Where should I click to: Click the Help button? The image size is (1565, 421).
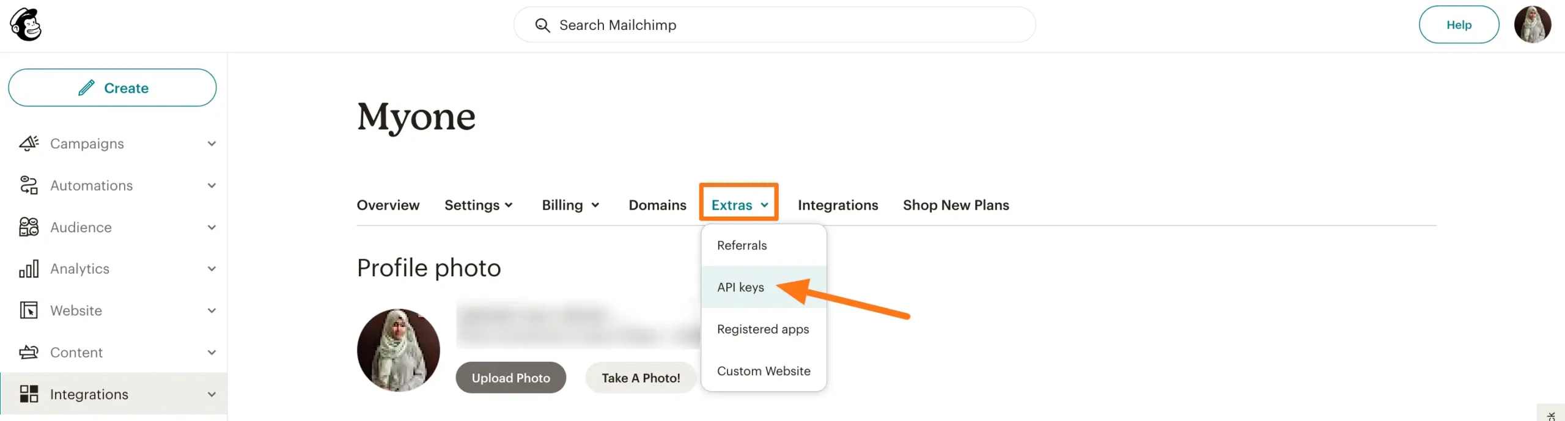[1459, 24]
